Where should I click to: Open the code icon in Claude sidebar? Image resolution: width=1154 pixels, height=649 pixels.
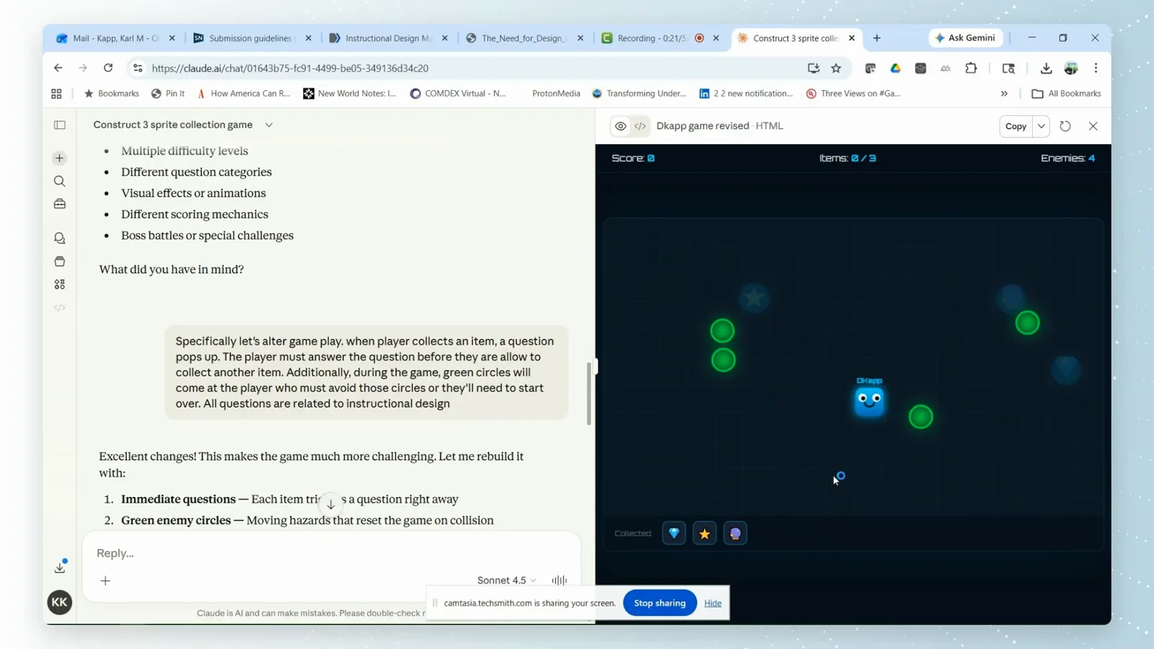60,307
